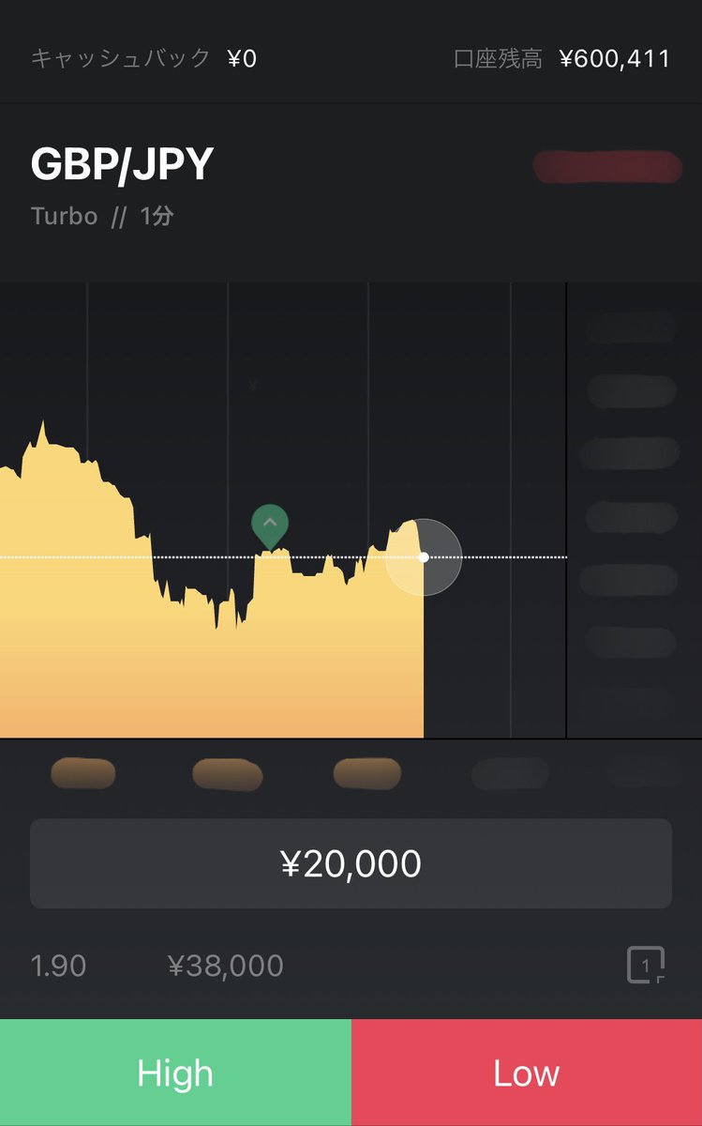Tap the 1.90 payout rate
The width and height of the screenshot is (702, 1126).
(x=58, y=966)
